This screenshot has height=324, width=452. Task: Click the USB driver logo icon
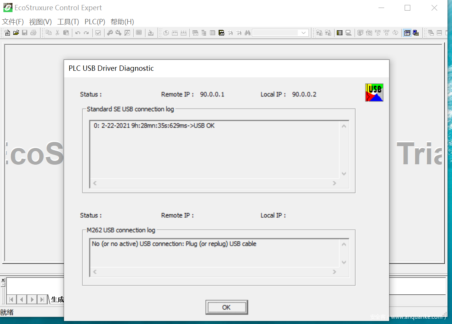coord(374,92)
